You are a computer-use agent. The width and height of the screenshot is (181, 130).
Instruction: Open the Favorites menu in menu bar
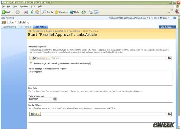24,6
